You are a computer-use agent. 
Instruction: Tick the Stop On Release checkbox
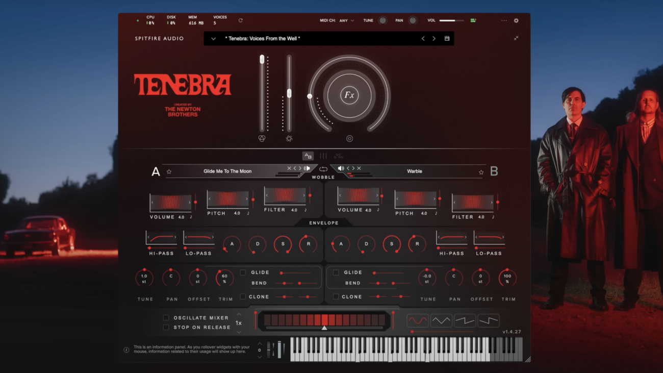[166, 327]
